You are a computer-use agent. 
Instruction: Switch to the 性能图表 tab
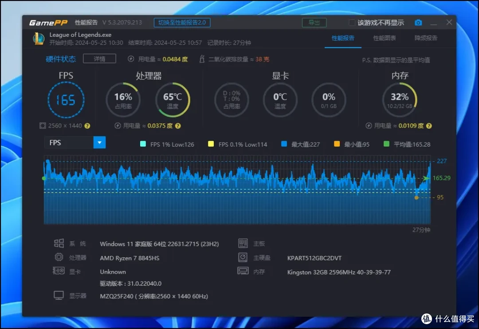(x=385, y=38)
